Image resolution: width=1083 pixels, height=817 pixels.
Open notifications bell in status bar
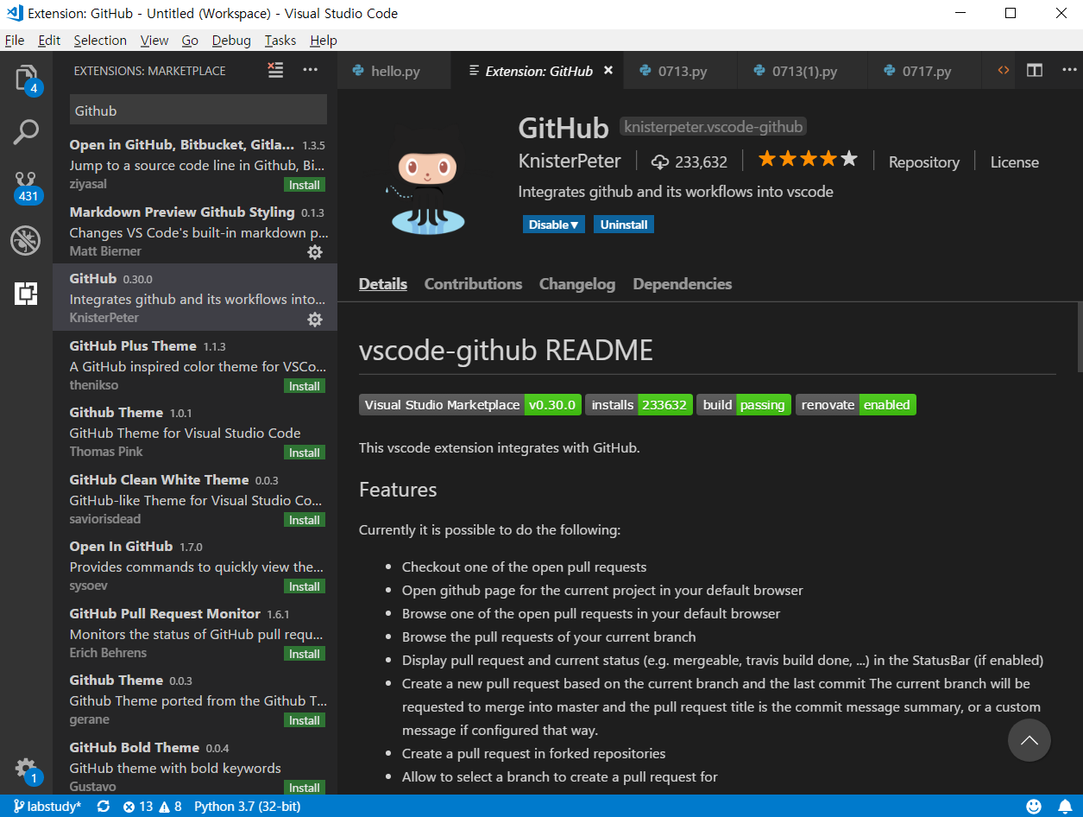pos(1065,807)
